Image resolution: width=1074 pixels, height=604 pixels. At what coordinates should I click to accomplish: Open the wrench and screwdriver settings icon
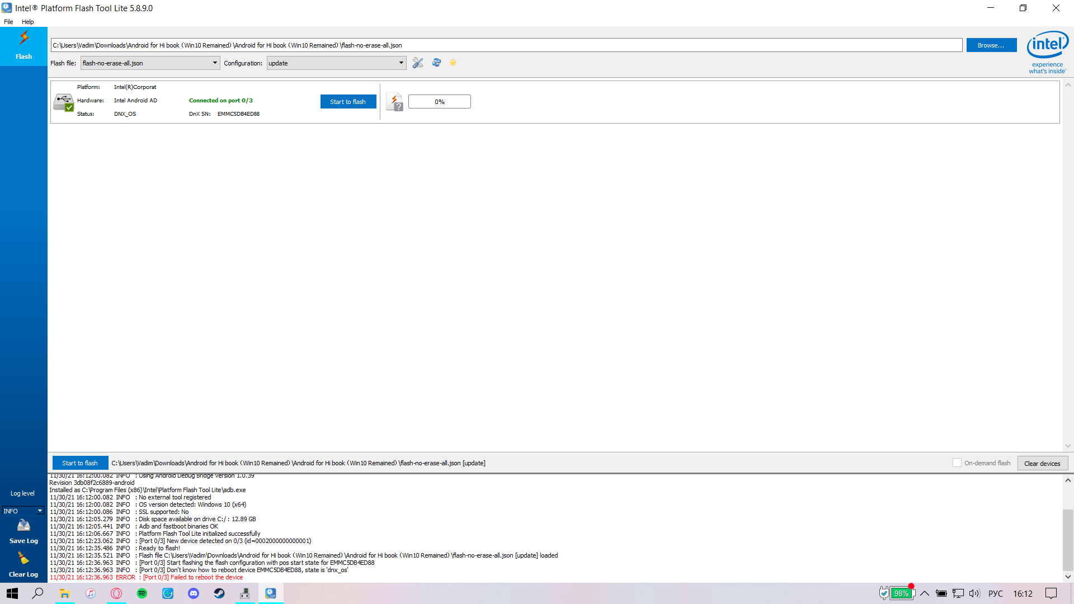[418, 63]
